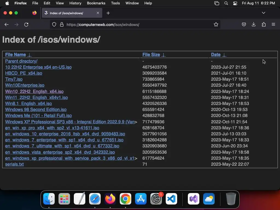Open the Window menu
Viewport: 280px width, 210px height.
click(132, 3)
